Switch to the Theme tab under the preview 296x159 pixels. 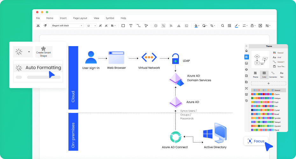(255, 75)
